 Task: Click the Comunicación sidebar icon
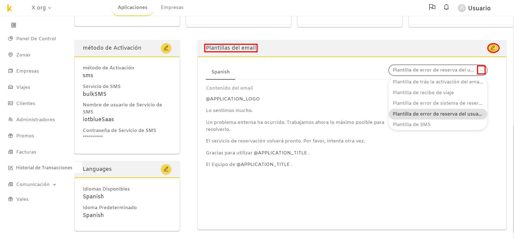pos(11,184)
